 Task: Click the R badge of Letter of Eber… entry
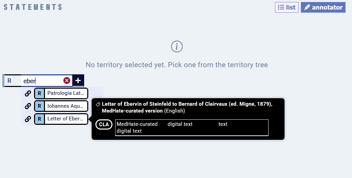[x=40, y=119]
